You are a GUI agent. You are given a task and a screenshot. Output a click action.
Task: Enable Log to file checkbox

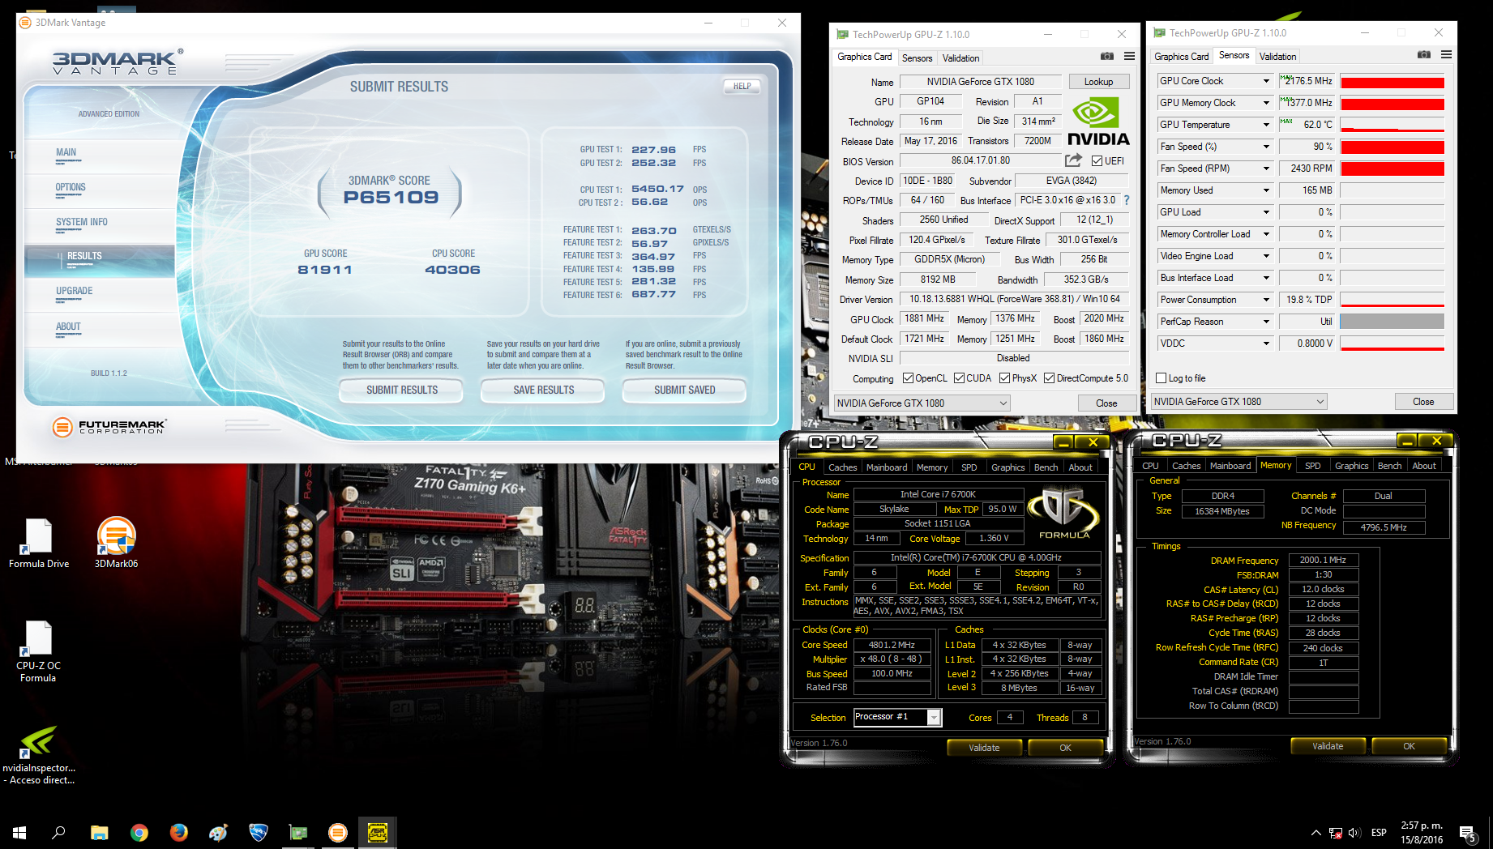[1161, 378]
